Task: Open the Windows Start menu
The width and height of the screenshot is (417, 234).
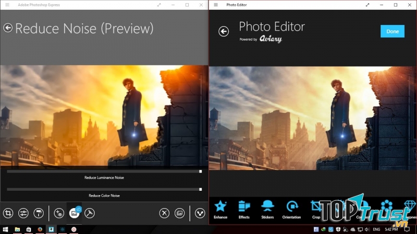Action: click(x=5, y=229)
